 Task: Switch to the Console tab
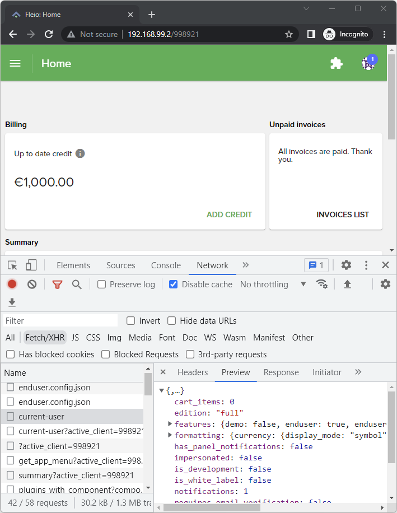(166, 265)
